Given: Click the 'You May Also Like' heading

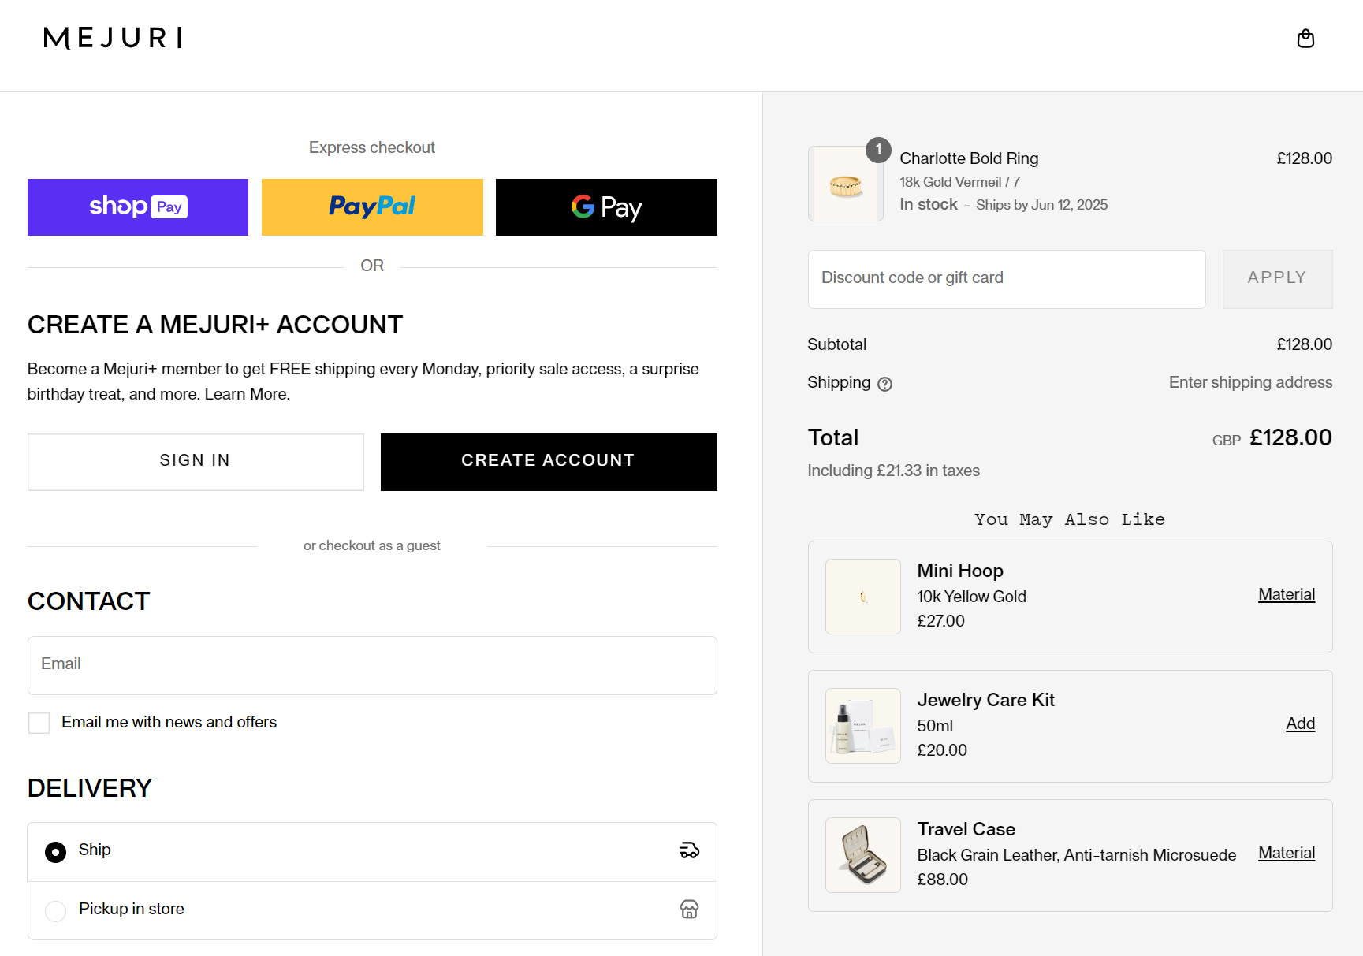Looking at the screenshot, I should pyautogui.click(x=1070, y=519).
